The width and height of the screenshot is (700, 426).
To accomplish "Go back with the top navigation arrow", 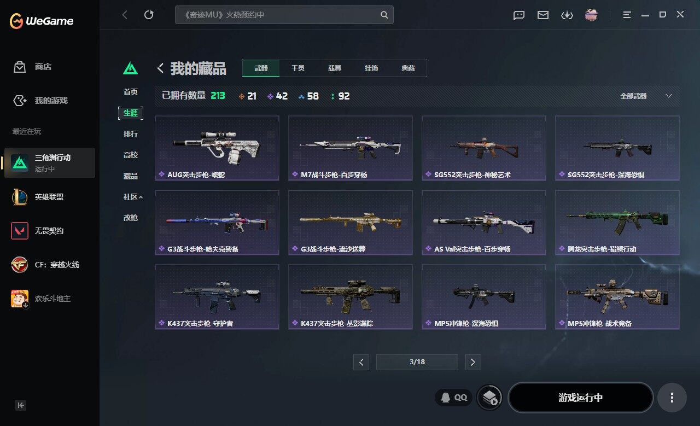I will pos(125,15).
